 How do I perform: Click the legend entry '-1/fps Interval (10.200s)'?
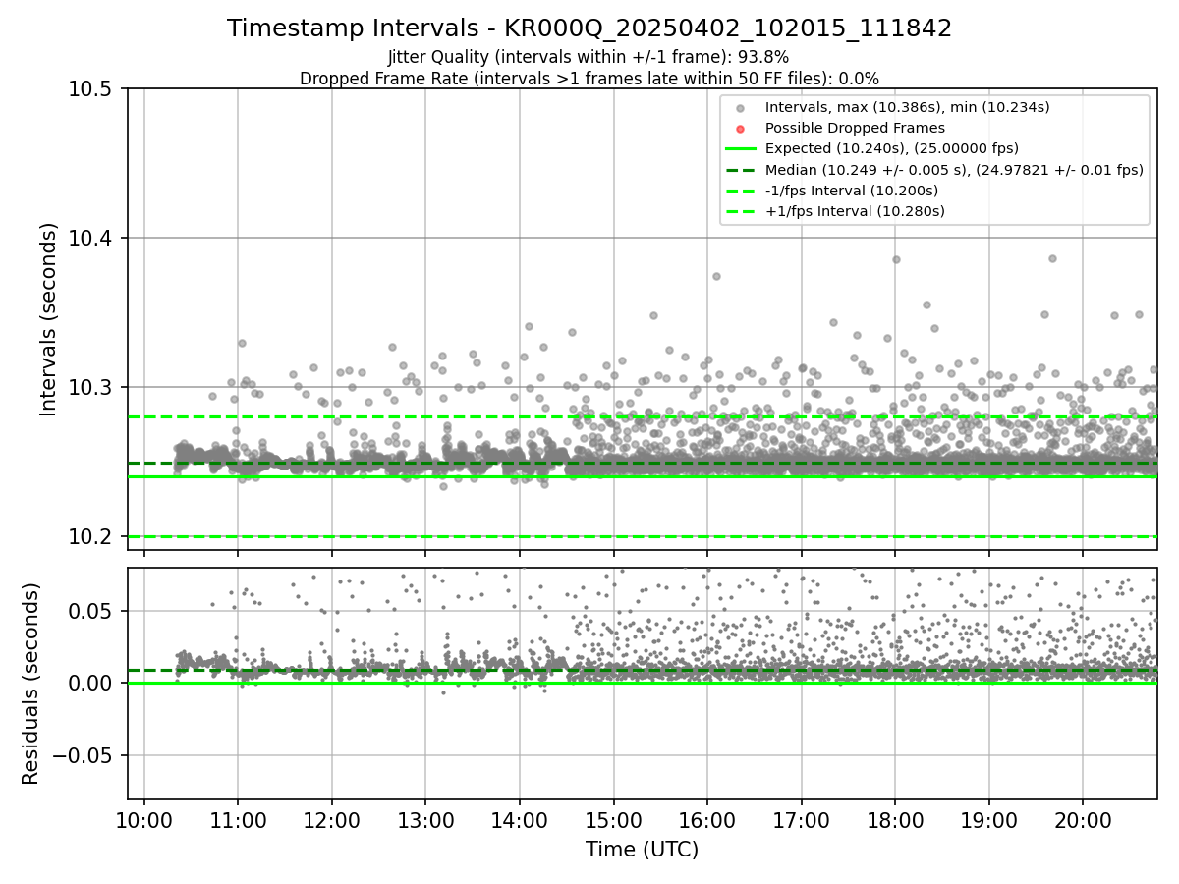(854, 191)
